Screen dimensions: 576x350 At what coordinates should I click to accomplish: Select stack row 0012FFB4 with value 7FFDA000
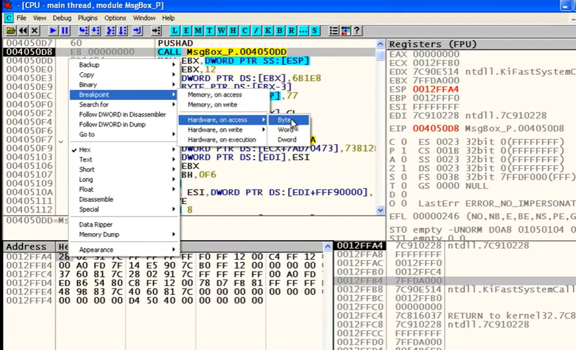pos(455,281)
